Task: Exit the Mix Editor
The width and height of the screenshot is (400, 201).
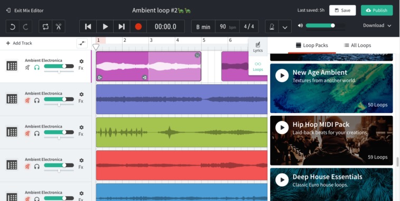Action: (x=25, y=11)
